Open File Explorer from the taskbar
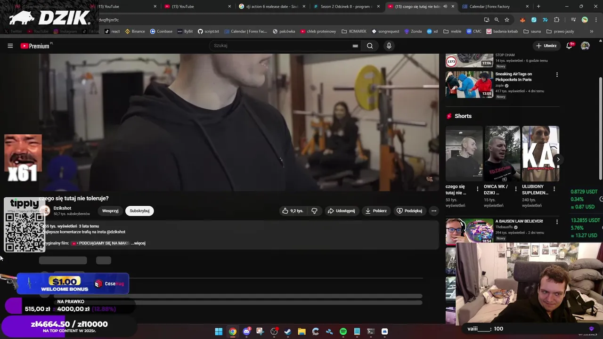Screen dimensions: 603x339 (x=301, y=331)
